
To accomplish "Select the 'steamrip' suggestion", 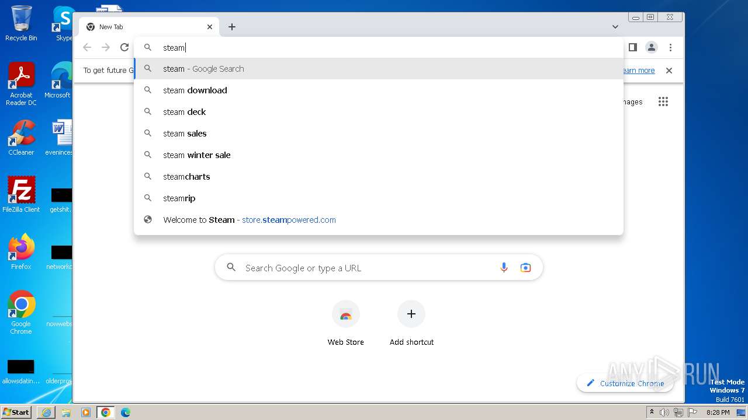I will (x=379, y=198).
